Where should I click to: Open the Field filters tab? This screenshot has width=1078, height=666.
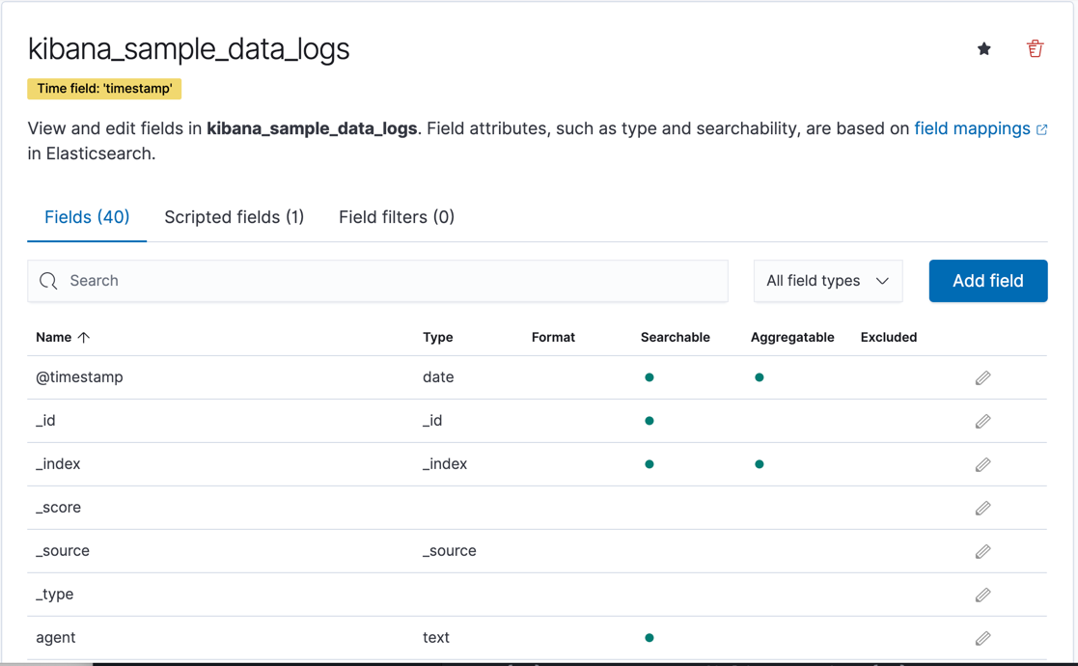tap(396, 217)
